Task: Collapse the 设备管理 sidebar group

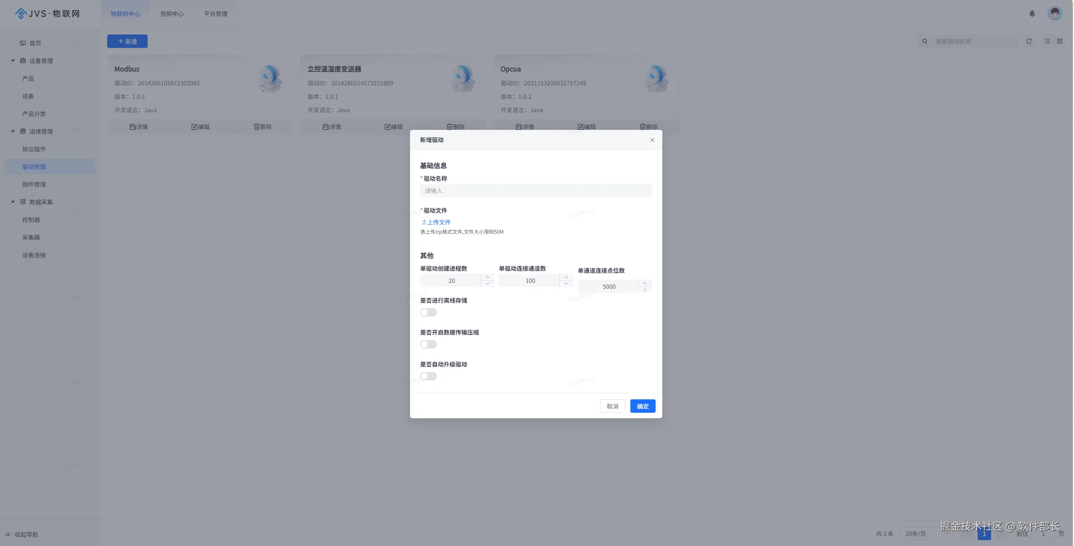Action: (13, 61)
